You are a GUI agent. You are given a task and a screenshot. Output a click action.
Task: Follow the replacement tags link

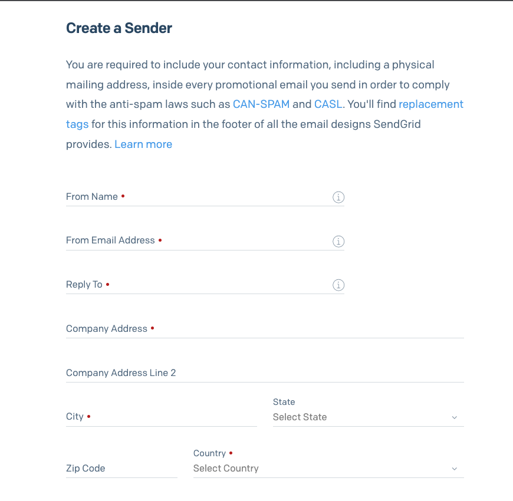click(431, 104)
